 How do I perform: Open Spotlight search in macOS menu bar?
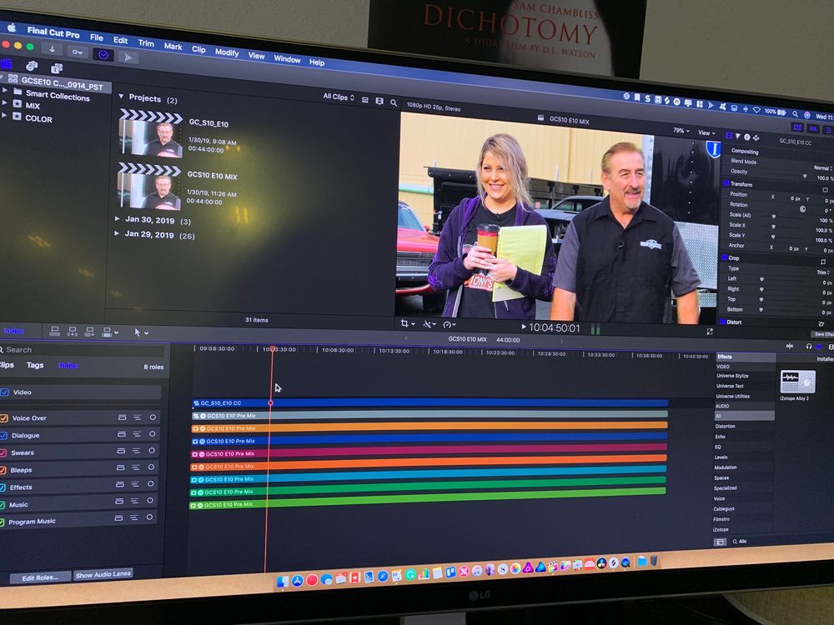click(795, 113)
